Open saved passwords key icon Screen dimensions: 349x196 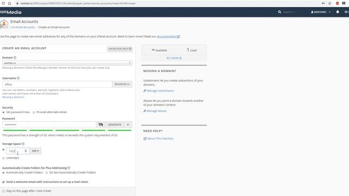click(323, 3)
